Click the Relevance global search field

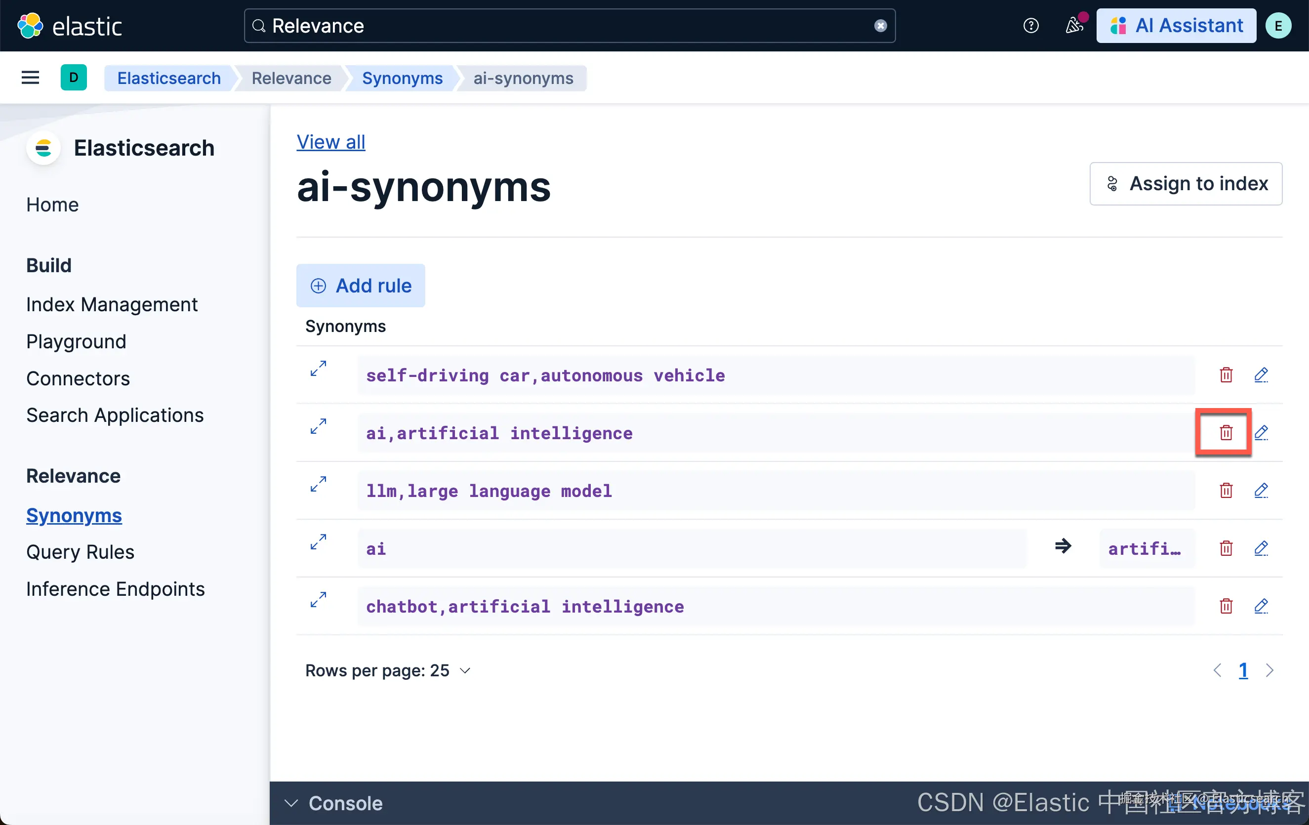pos(566,26)
